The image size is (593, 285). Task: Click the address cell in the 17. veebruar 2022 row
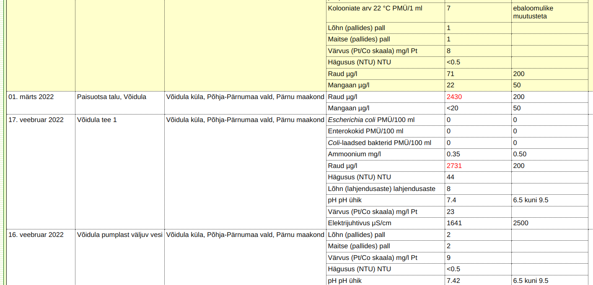tap(245, 171)
